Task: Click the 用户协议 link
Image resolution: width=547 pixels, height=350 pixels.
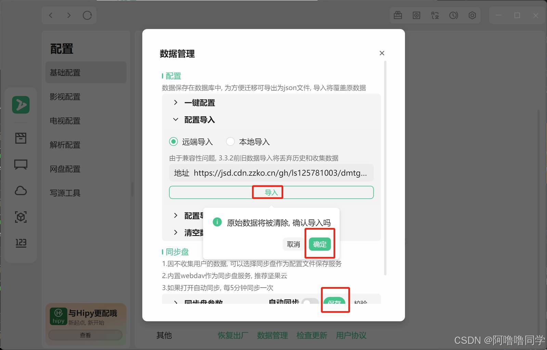Action: (351, 335)
